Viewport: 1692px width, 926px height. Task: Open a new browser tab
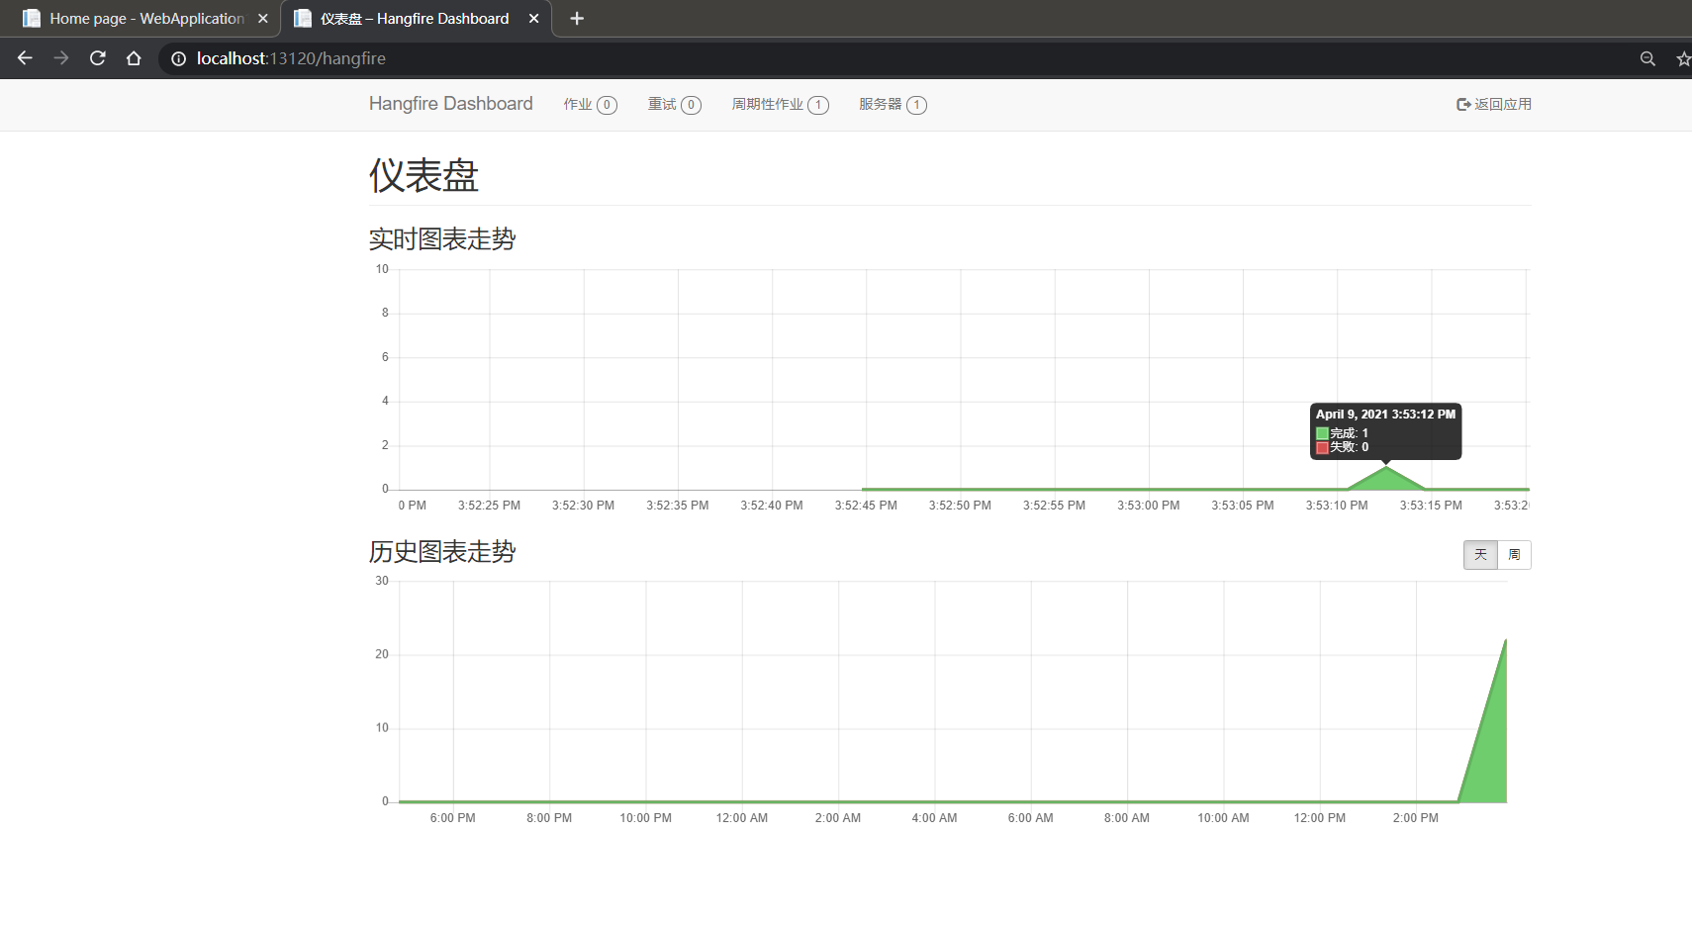(577, 19)
